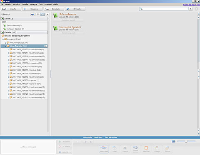Expand the PictureProject folder
Viewport: 200px width, 155px height.
pyautogui.click(x=6, y=43)
